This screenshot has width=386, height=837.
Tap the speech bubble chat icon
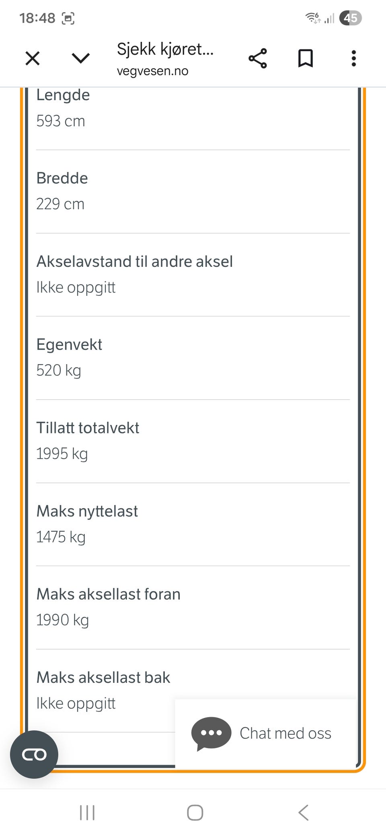(x=211, y=733)
